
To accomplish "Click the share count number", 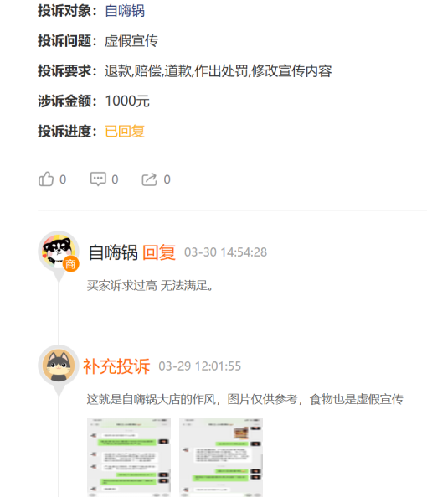I will (167, 179).
